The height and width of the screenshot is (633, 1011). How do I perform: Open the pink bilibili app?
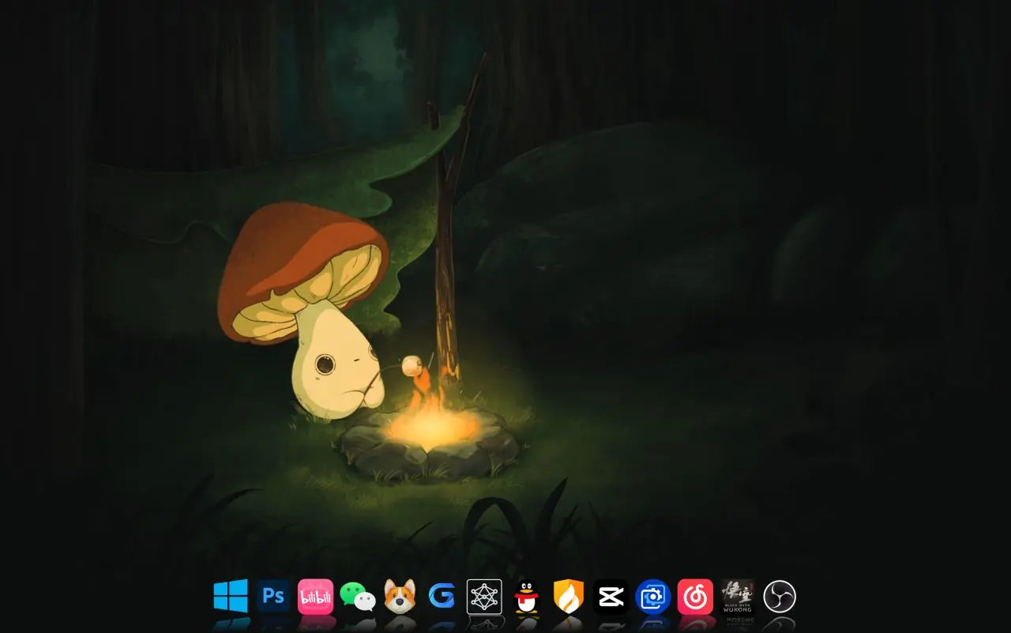tap(316, 597)
